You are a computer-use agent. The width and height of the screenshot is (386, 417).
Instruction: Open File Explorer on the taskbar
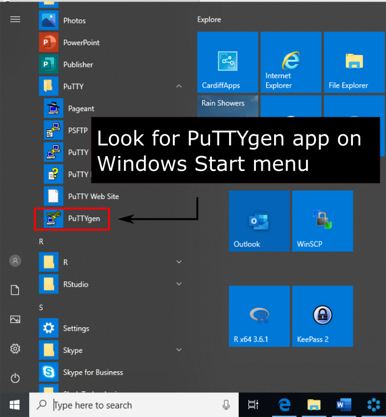pyautogui.click(x=314, y=405)
